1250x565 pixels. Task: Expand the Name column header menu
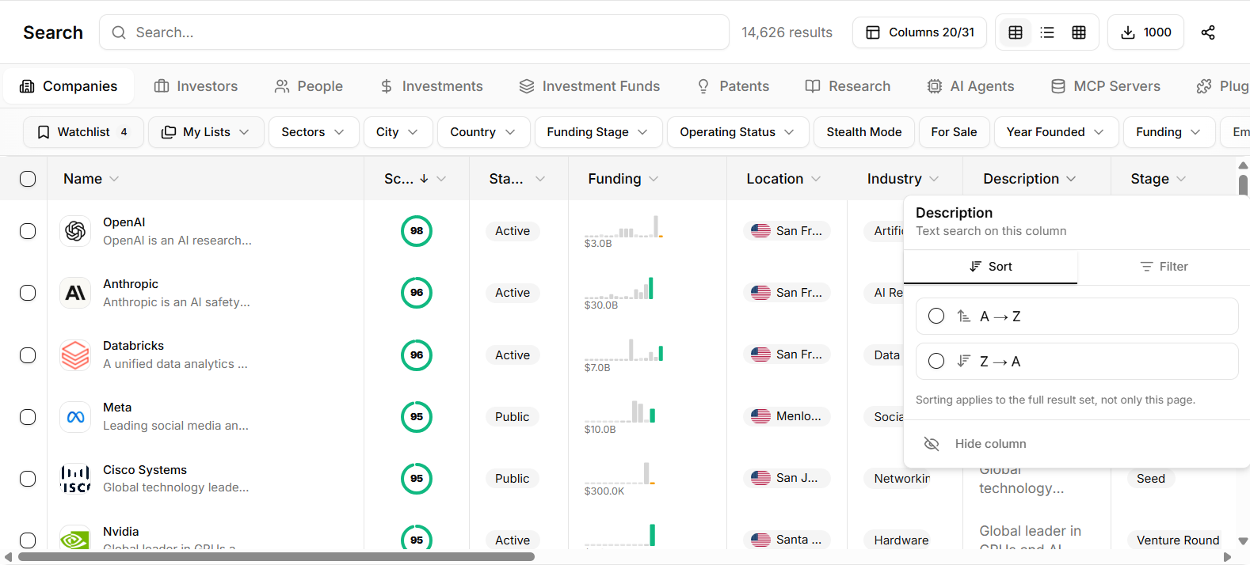tap(114, 179)
